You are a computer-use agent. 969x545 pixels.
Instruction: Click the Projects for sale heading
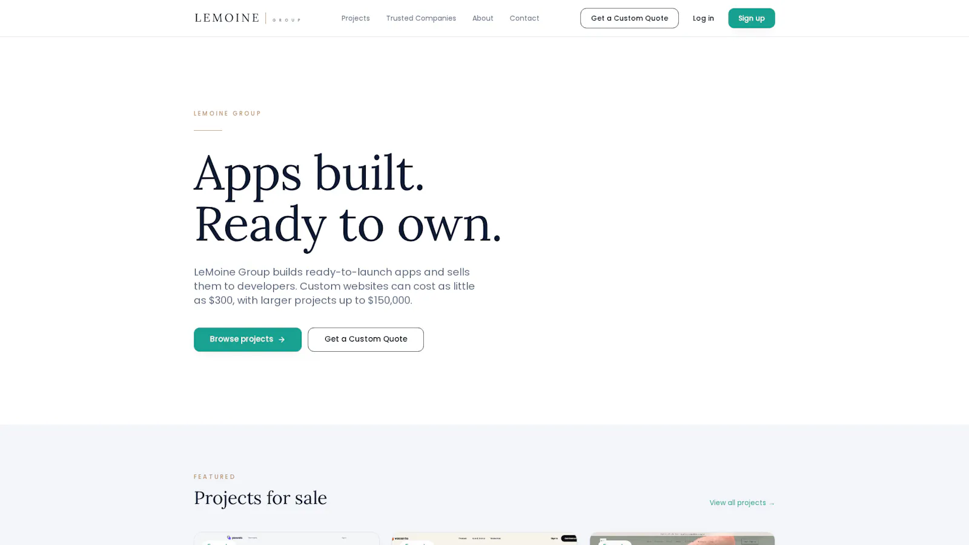pos(260,498)
